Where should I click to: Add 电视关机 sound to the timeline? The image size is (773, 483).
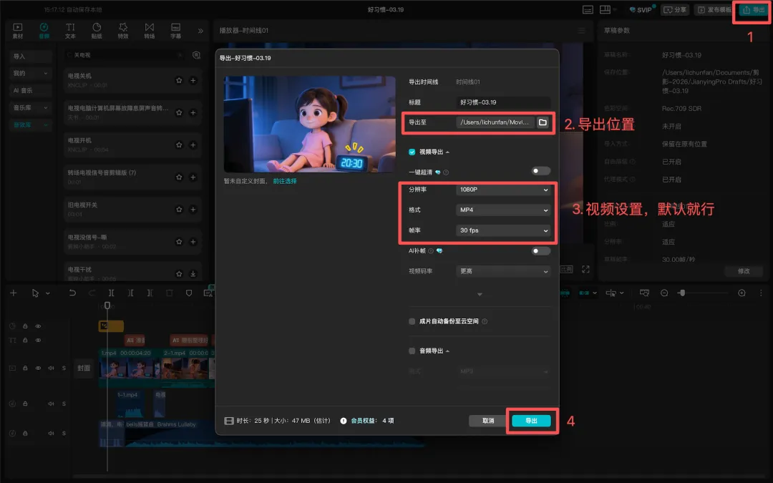coord(193,80)
